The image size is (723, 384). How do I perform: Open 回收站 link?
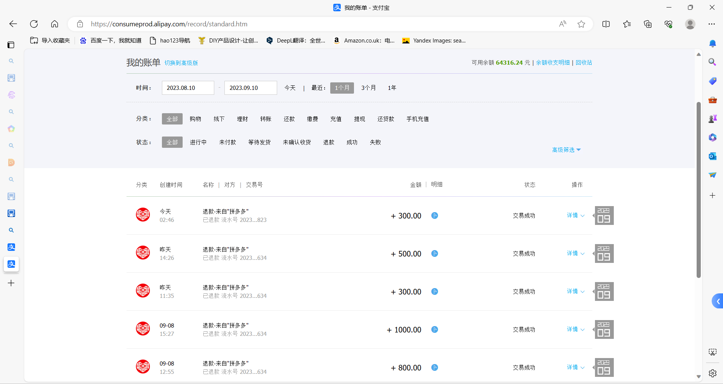point(584,62)
